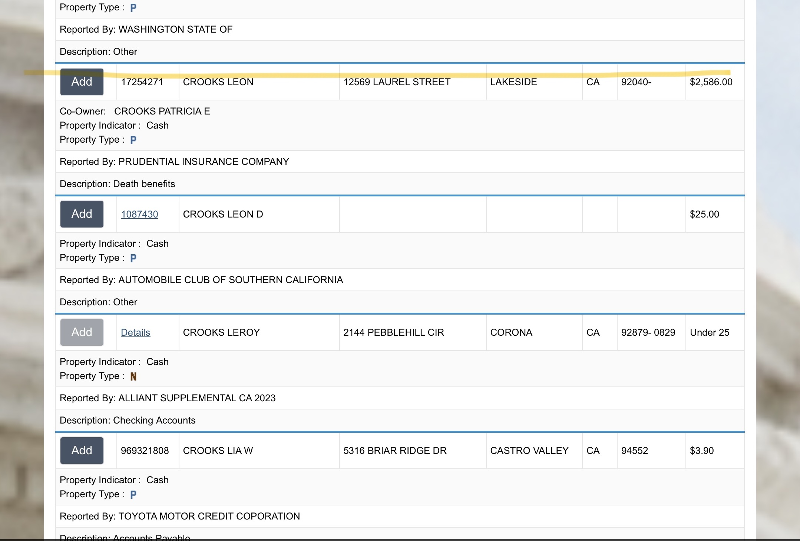Click P property type icon for CROOKS LEON
The width and height of the screenshot is (800, 541).
(x=133, y=140)
